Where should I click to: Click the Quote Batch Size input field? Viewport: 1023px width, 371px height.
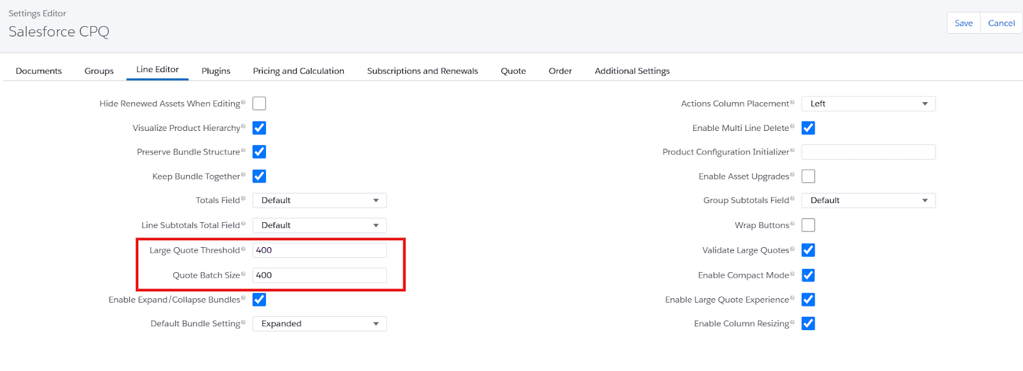[320, 275]
